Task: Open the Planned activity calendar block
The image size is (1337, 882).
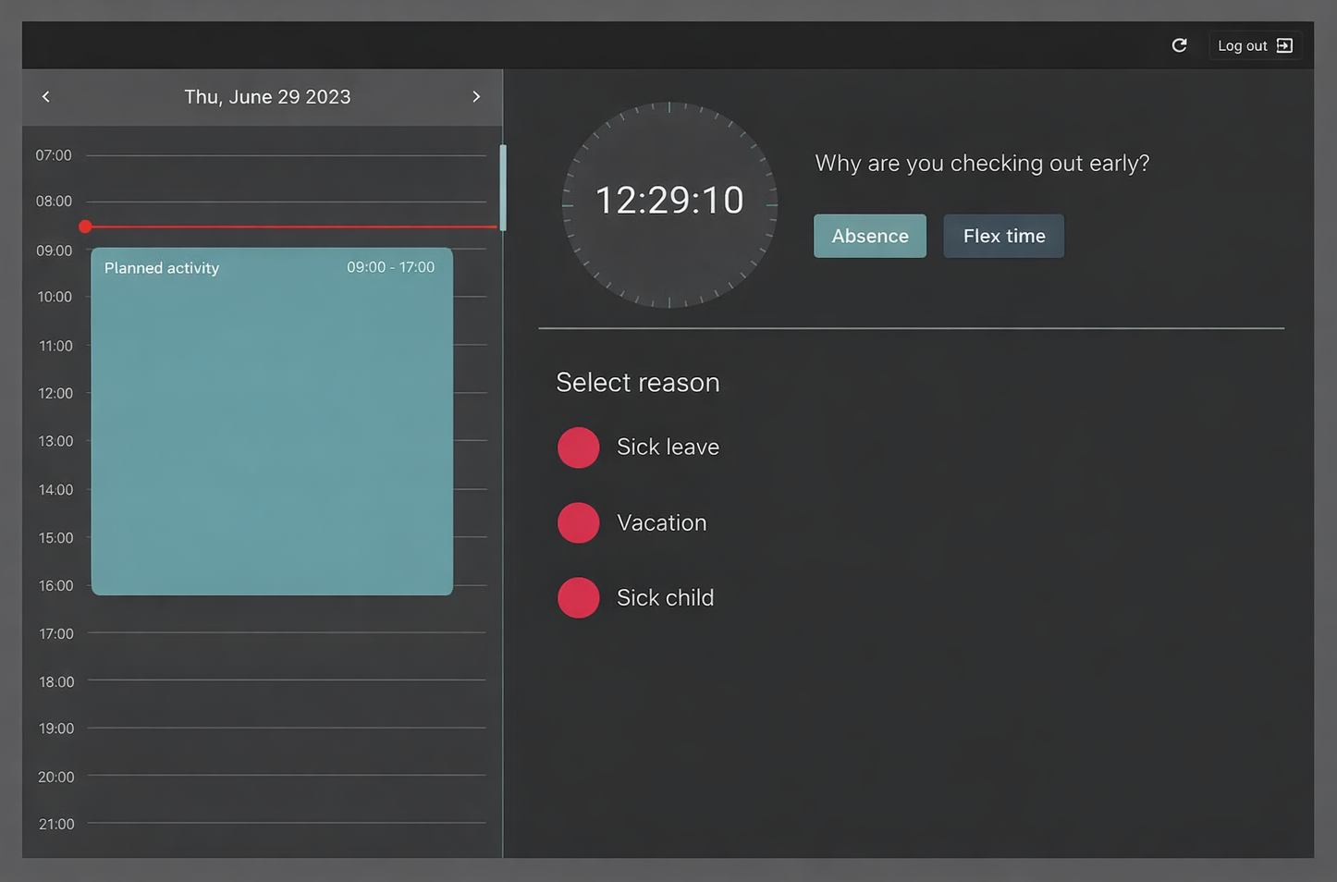Action: point(272,425)
